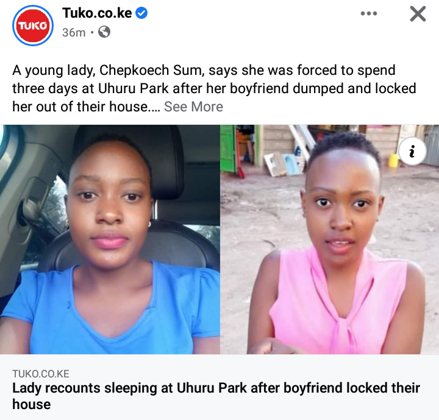Expand the caption with See More

point(193,107)
